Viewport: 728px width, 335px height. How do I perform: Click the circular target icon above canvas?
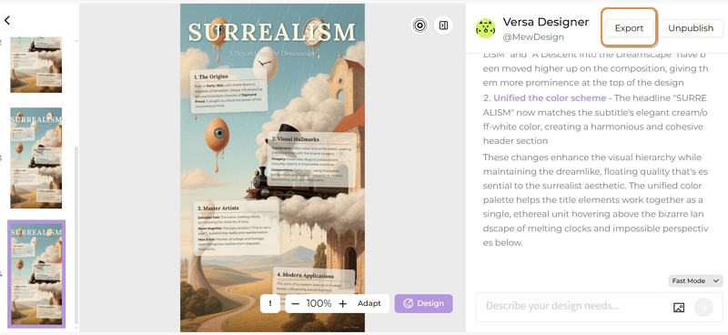tap(420, 25)
